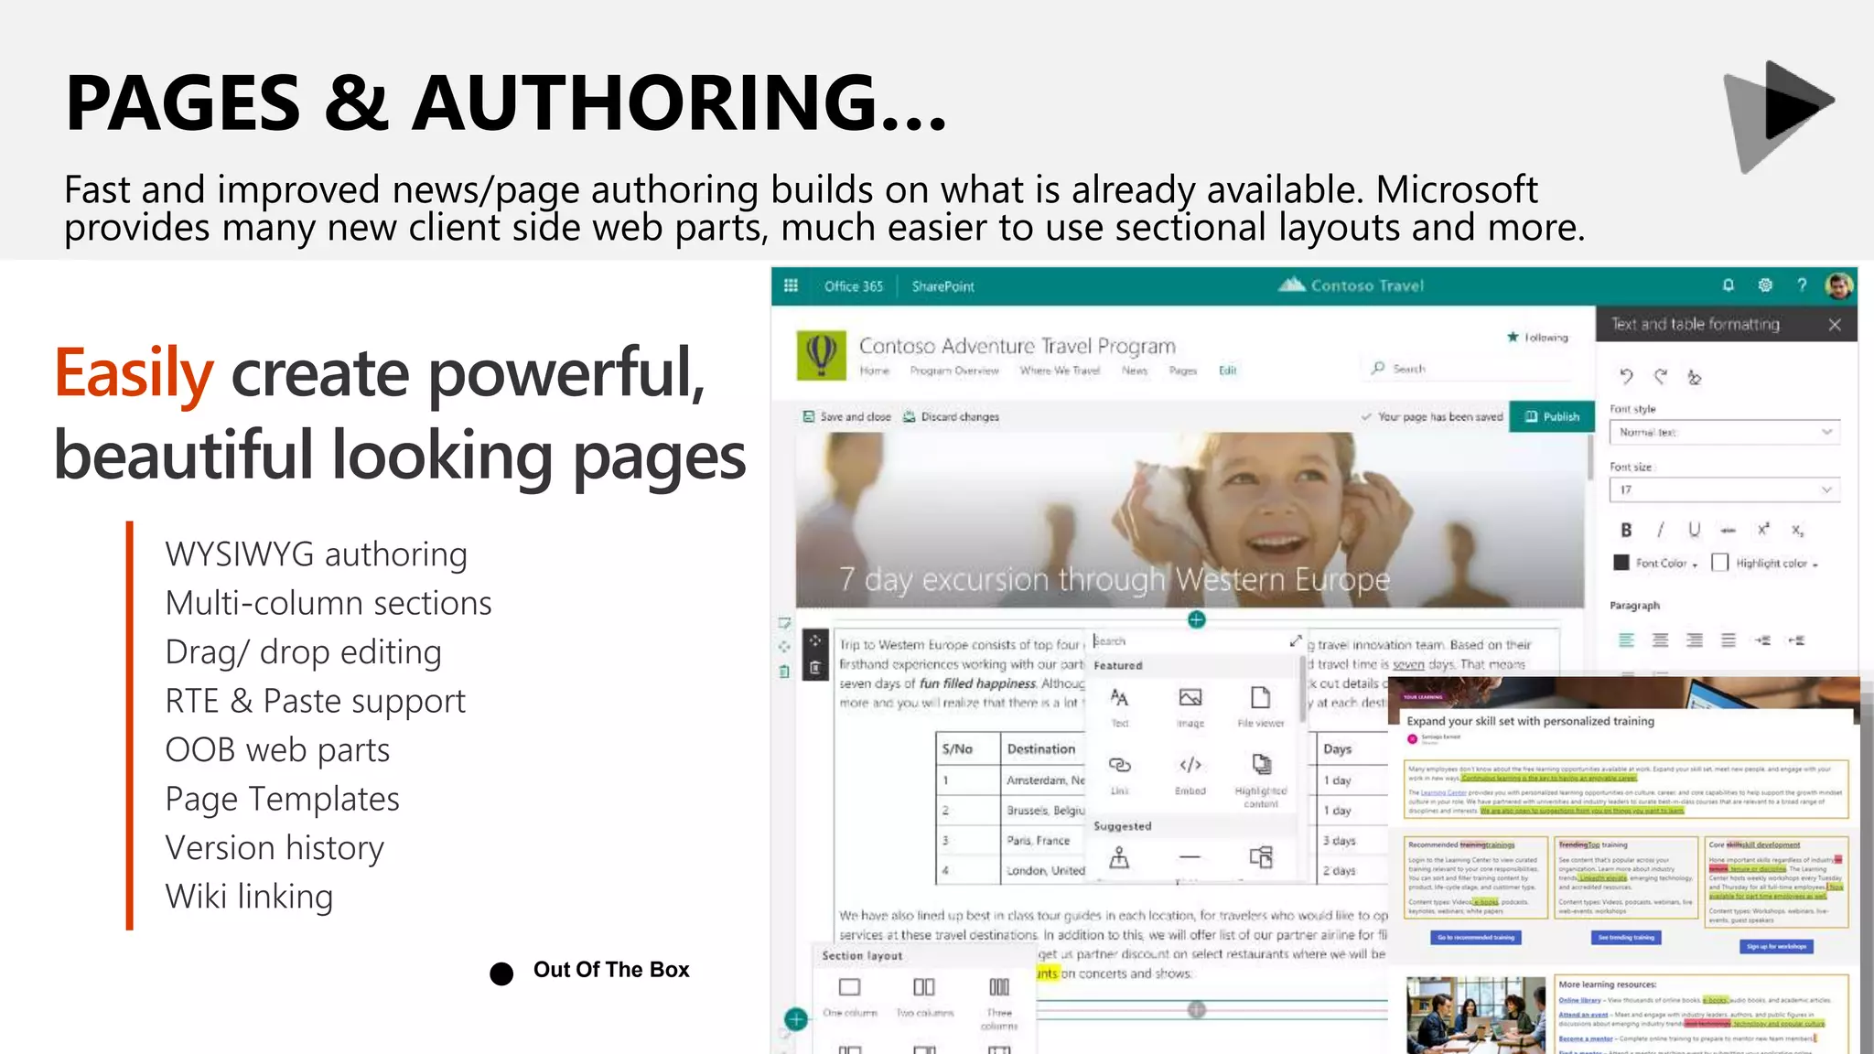The height and width of the screenshot is (1054, 1874).
Task: Open the settings gear in the header
Action: pyautogui.click(x=1765, y=285)
